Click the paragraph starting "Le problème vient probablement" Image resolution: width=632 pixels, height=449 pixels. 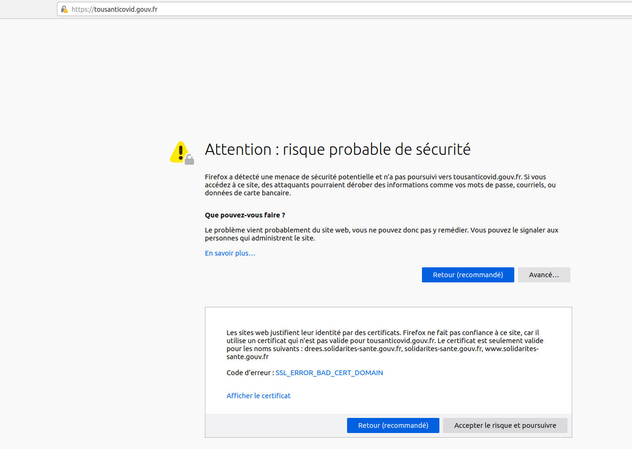click(381, 234)
